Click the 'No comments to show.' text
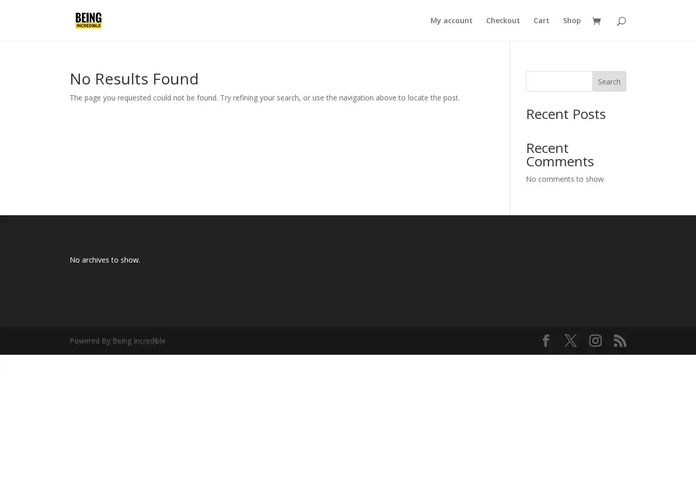 pos(565,179)
